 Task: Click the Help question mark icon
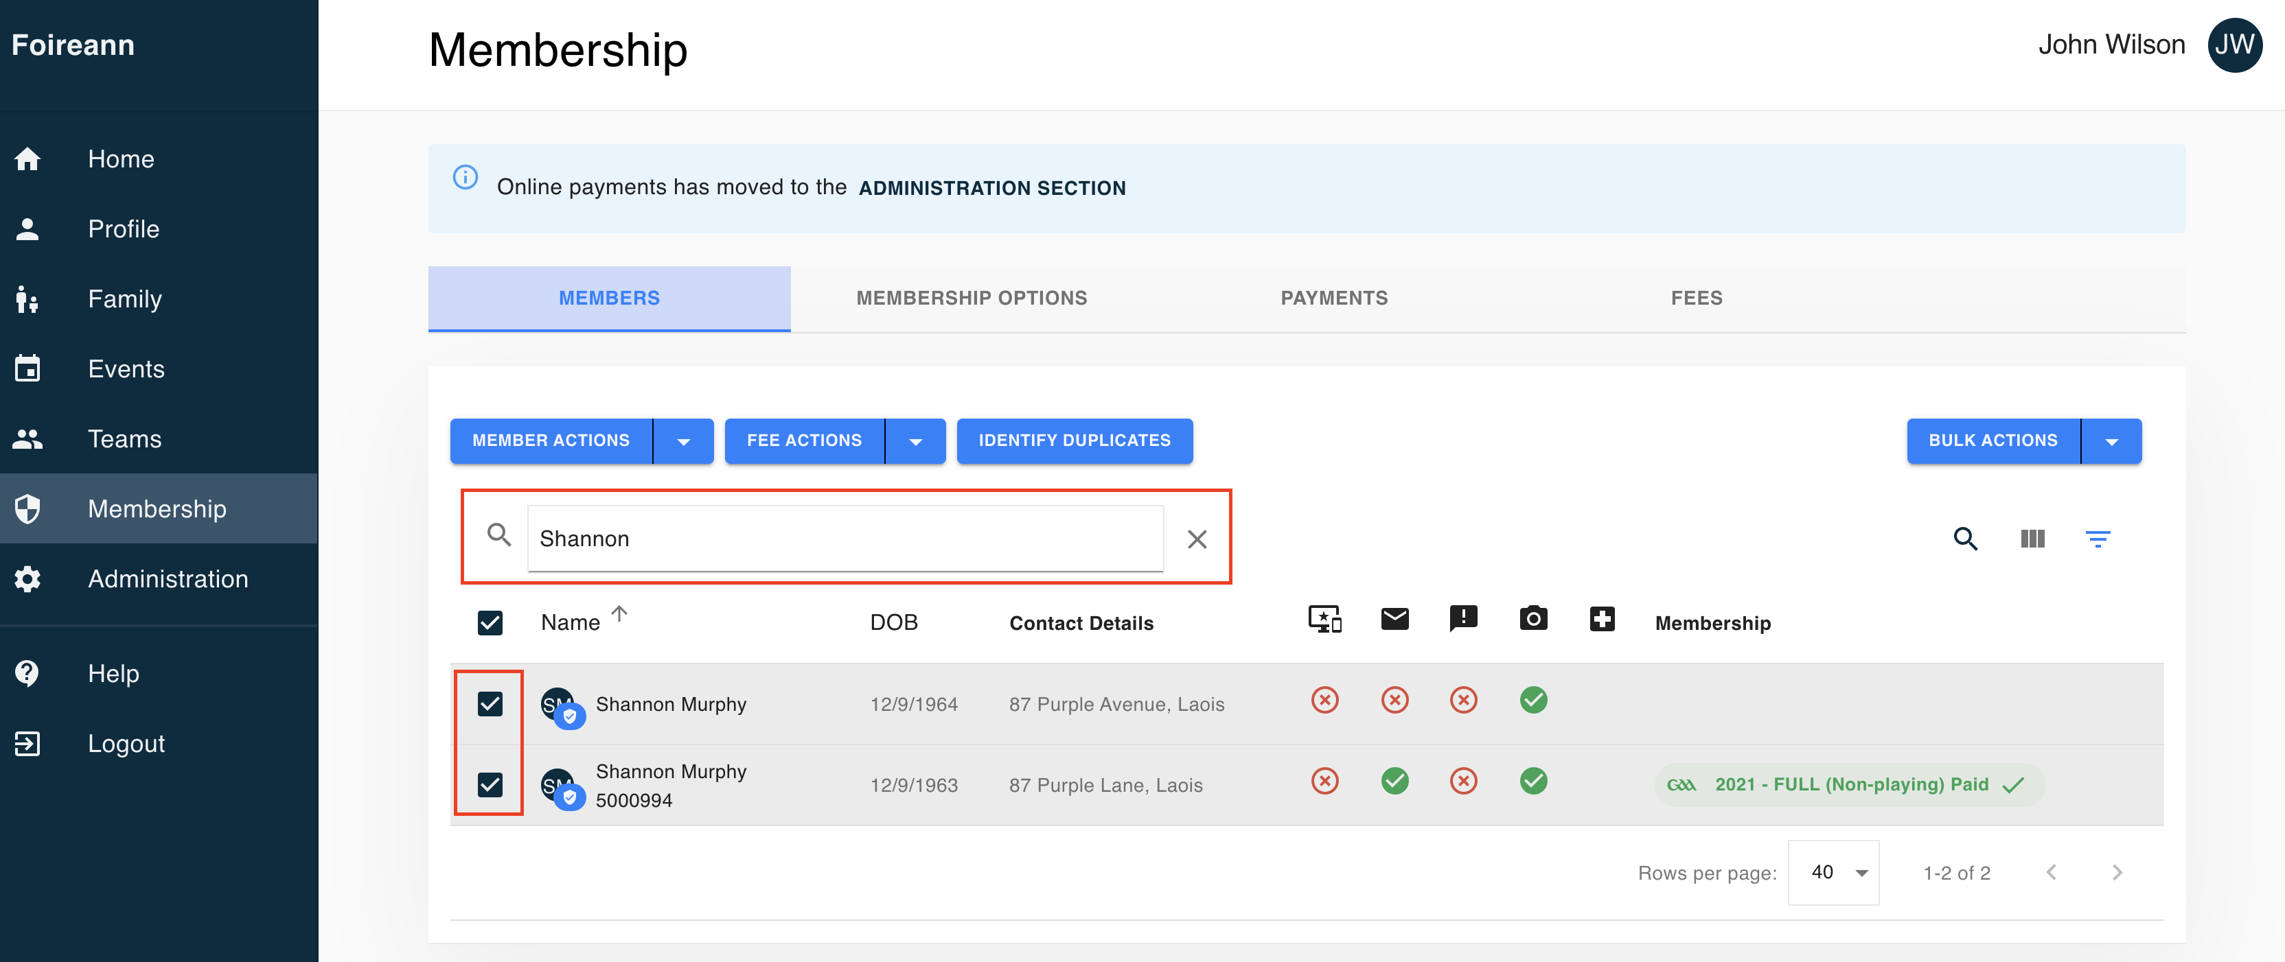pyautogui.click(x=27, y=673)
